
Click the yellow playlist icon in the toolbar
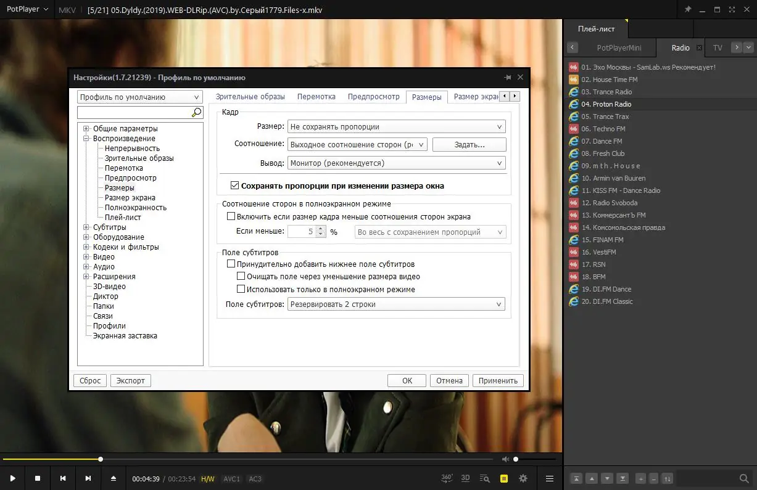(503, 478)
